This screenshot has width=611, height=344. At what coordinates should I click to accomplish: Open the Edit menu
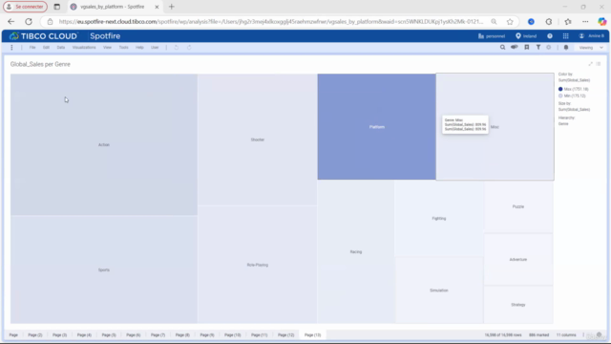[46, 47]
